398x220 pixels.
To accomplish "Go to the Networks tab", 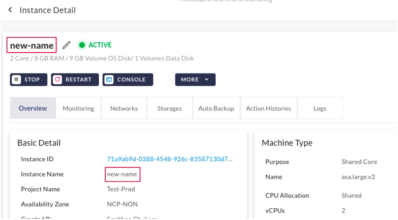I will pos(124,108).
